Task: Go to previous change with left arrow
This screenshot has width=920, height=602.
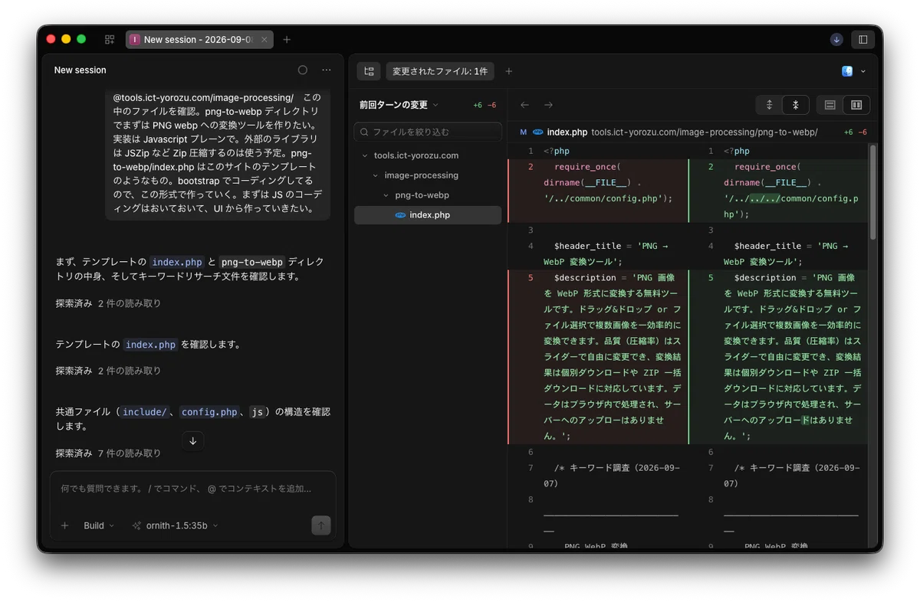Action: (x=524, y=105)
